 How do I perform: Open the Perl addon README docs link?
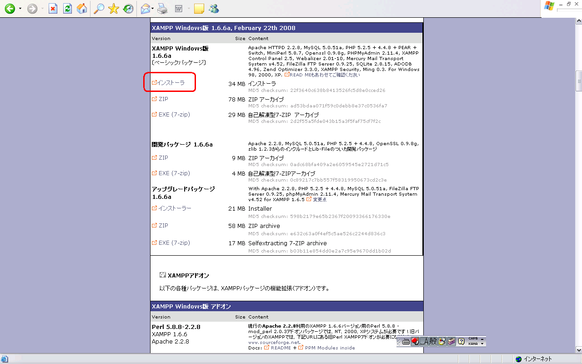pos(281,348)
